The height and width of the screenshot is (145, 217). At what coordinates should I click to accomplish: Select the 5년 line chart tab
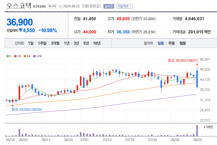coord(86,43)
